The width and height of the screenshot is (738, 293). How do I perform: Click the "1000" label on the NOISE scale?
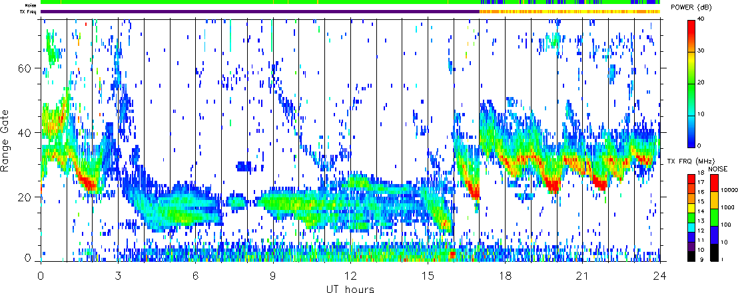[729, 208]
